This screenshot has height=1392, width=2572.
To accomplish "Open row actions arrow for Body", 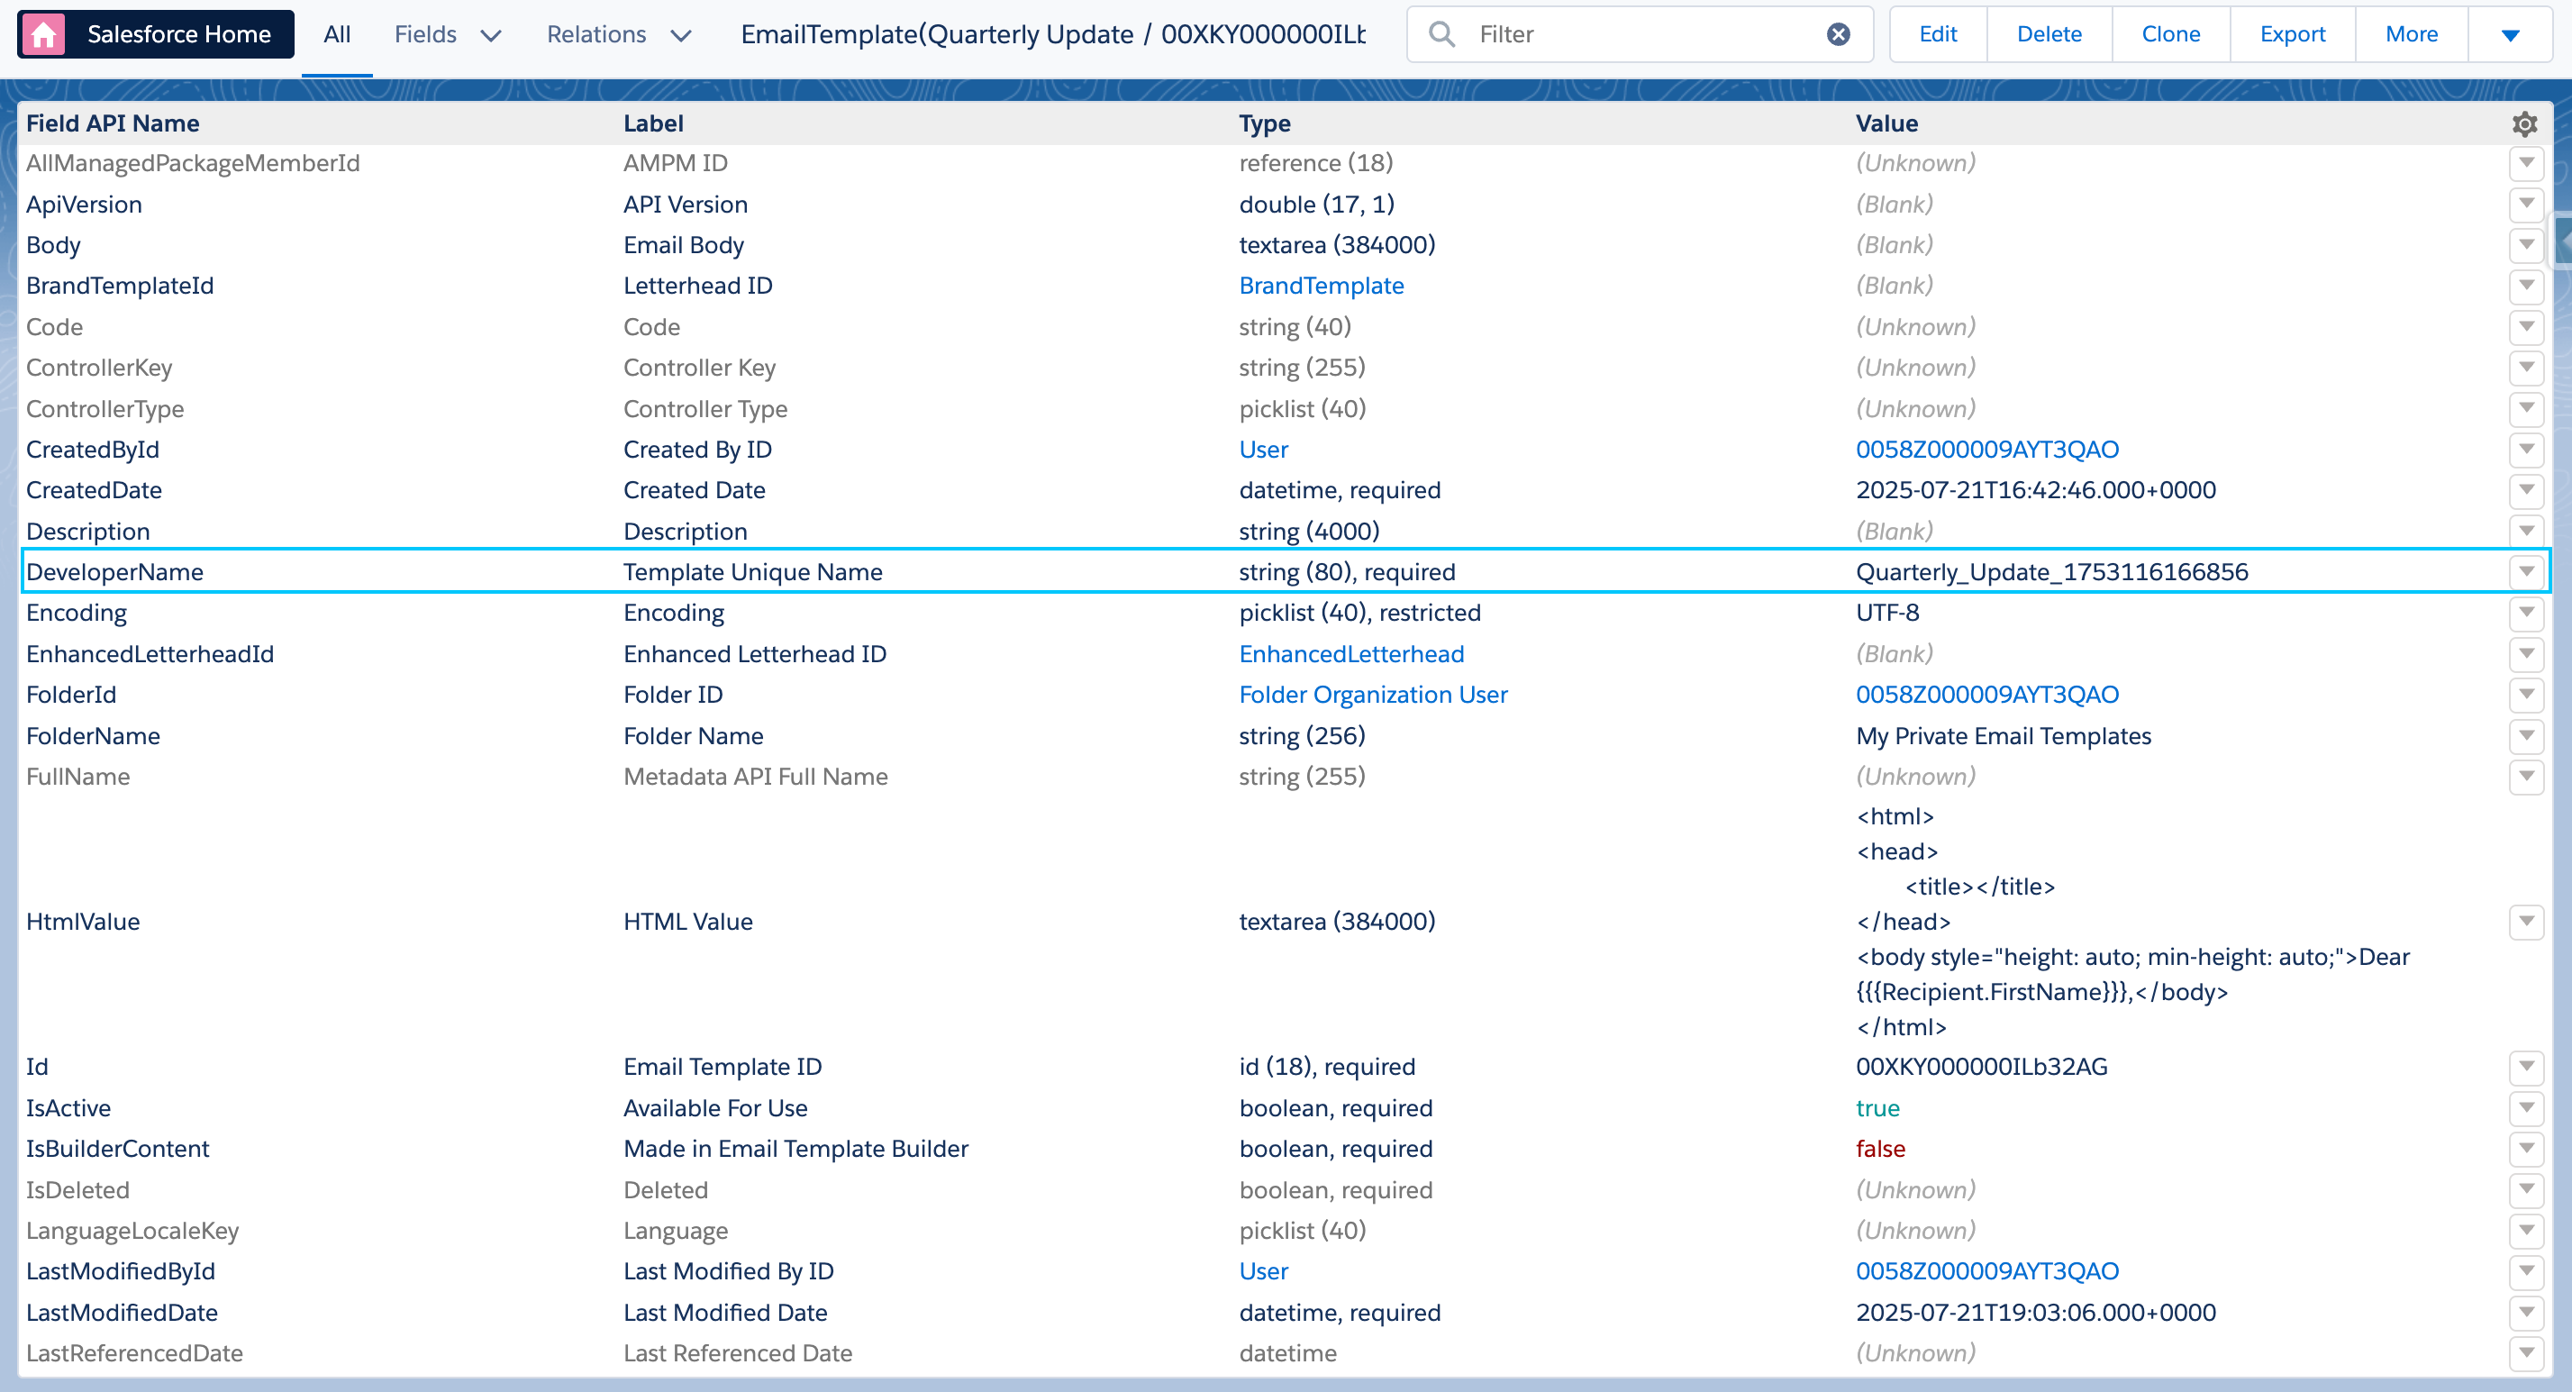I will coord(2526,246).
